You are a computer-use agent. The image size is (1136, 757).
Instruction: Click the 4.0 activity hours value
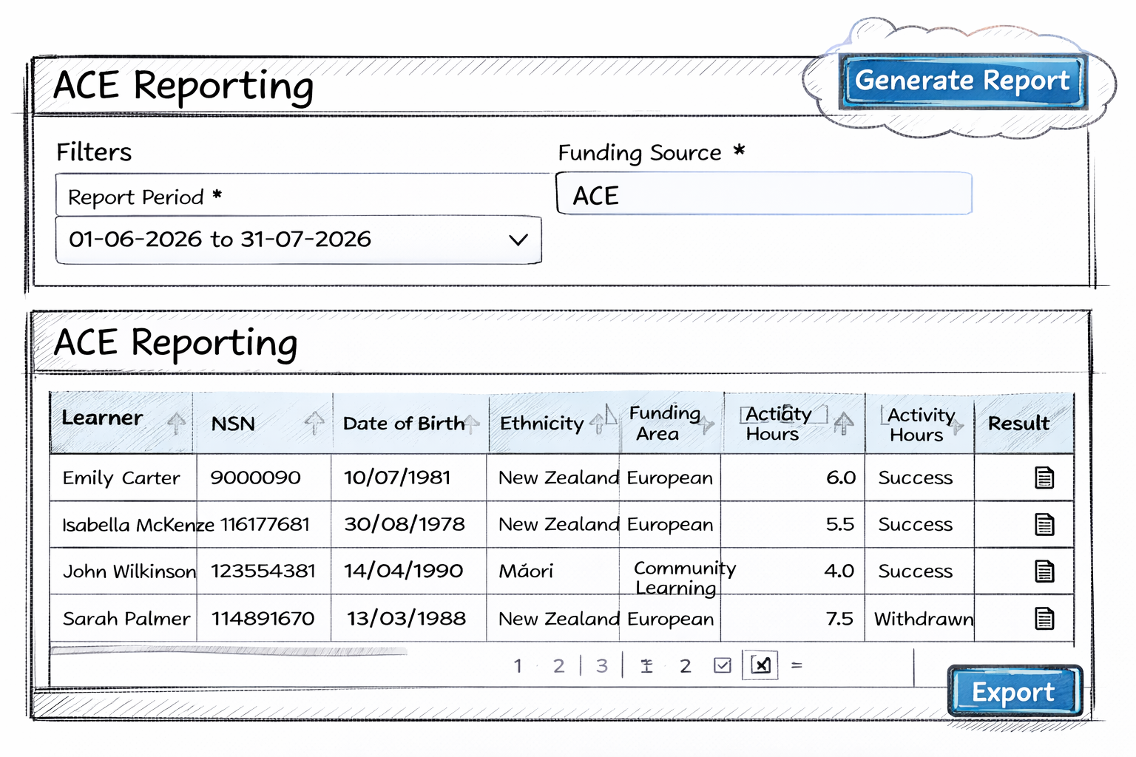coord(839,571)
